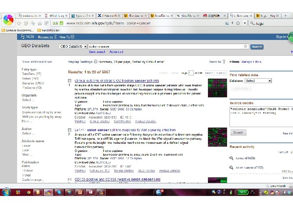
Task: Open the Lenovo Recommended bookmarks folder
Action: (x=17, y=30)
